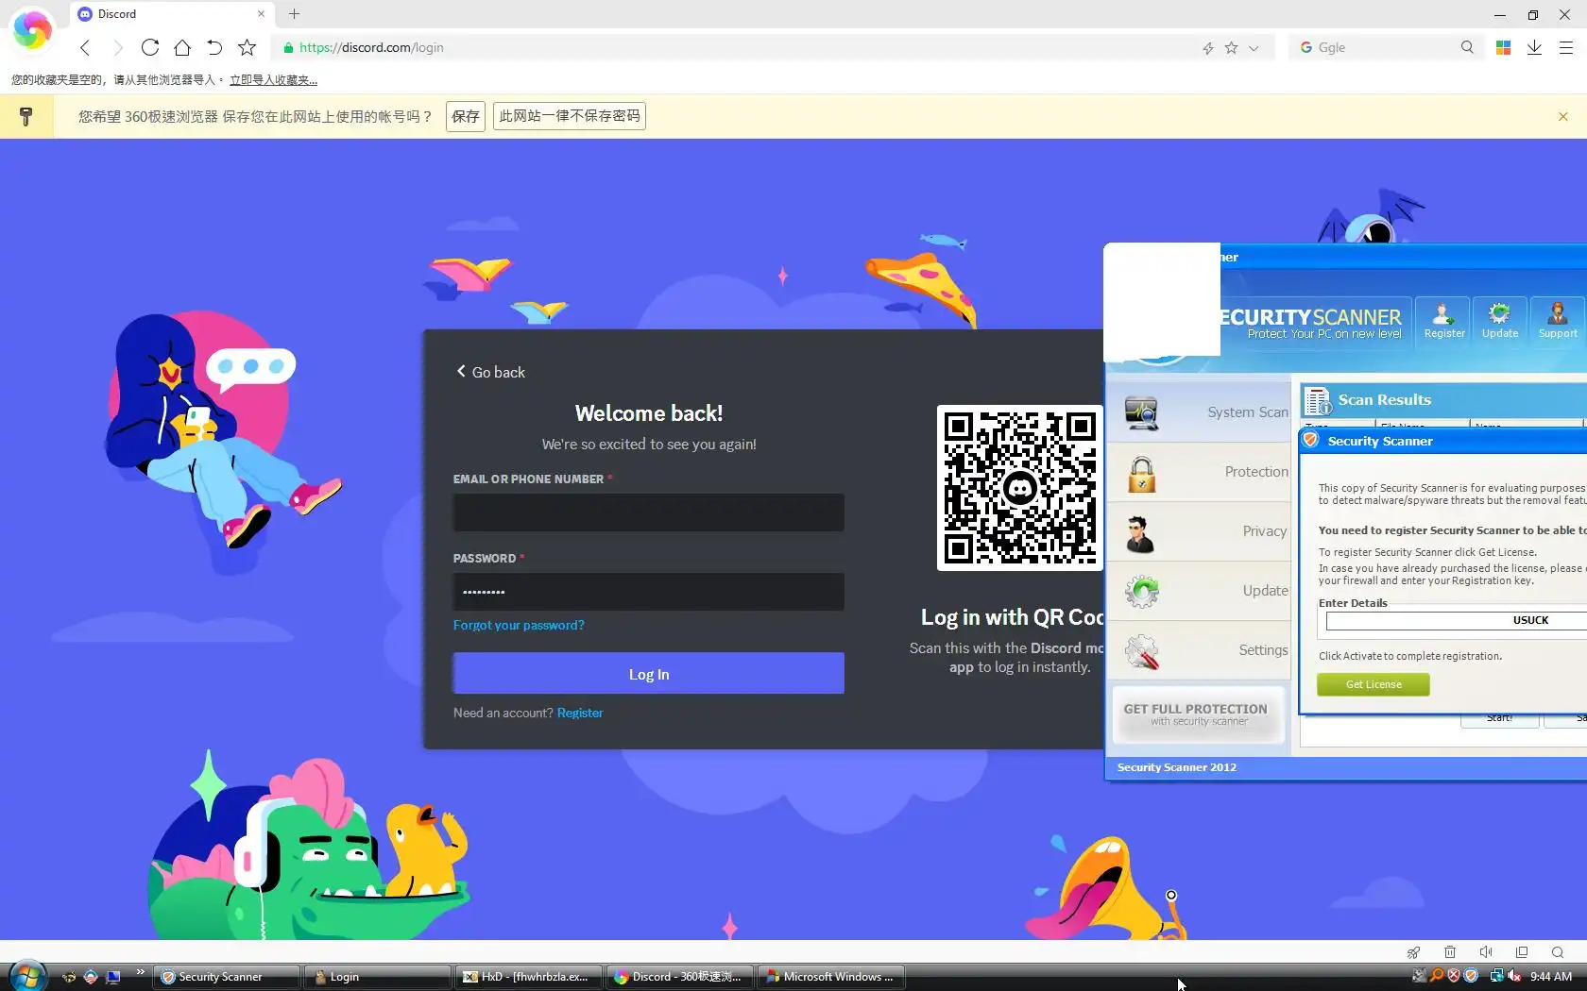1587x991 pixels.
Task: Expand the quick launch overflow chevron
Action: tap(141, 972)
